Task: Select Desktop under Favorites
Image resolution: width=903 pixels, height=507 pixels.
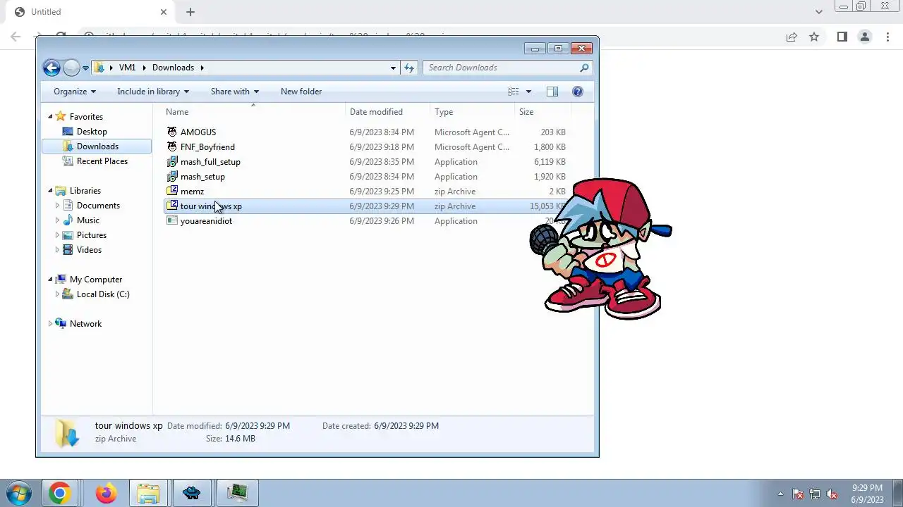Action: (x=92, y=132)
